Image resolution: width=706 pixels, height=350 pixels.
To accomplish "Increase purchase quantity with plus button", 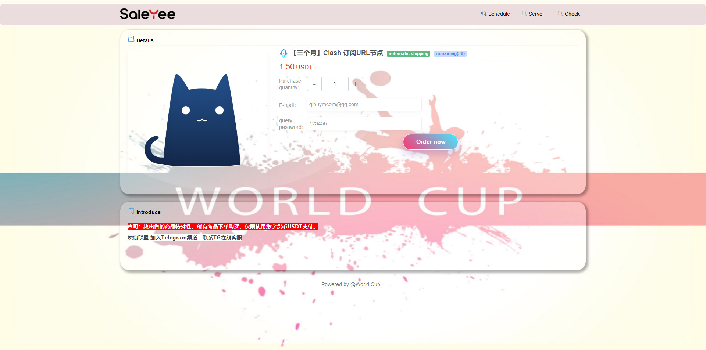I will 356,84.
